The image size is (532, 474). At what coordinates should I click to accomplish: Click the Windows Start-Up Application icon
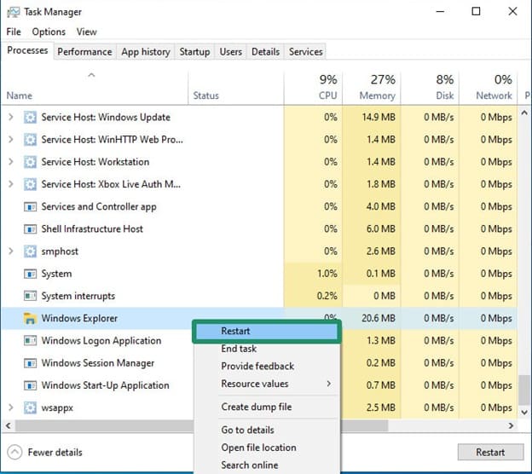(x=30, y=385)
